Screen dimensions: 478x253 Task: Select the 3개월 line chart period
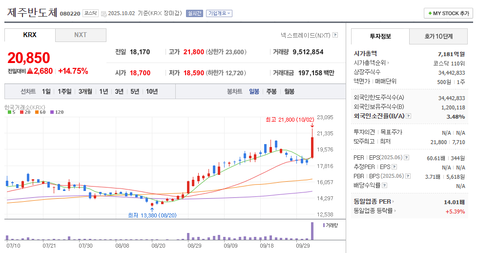pos(85,91)
